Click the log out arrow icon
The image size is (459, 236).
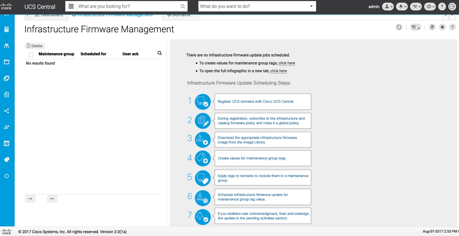click(452, 7)
